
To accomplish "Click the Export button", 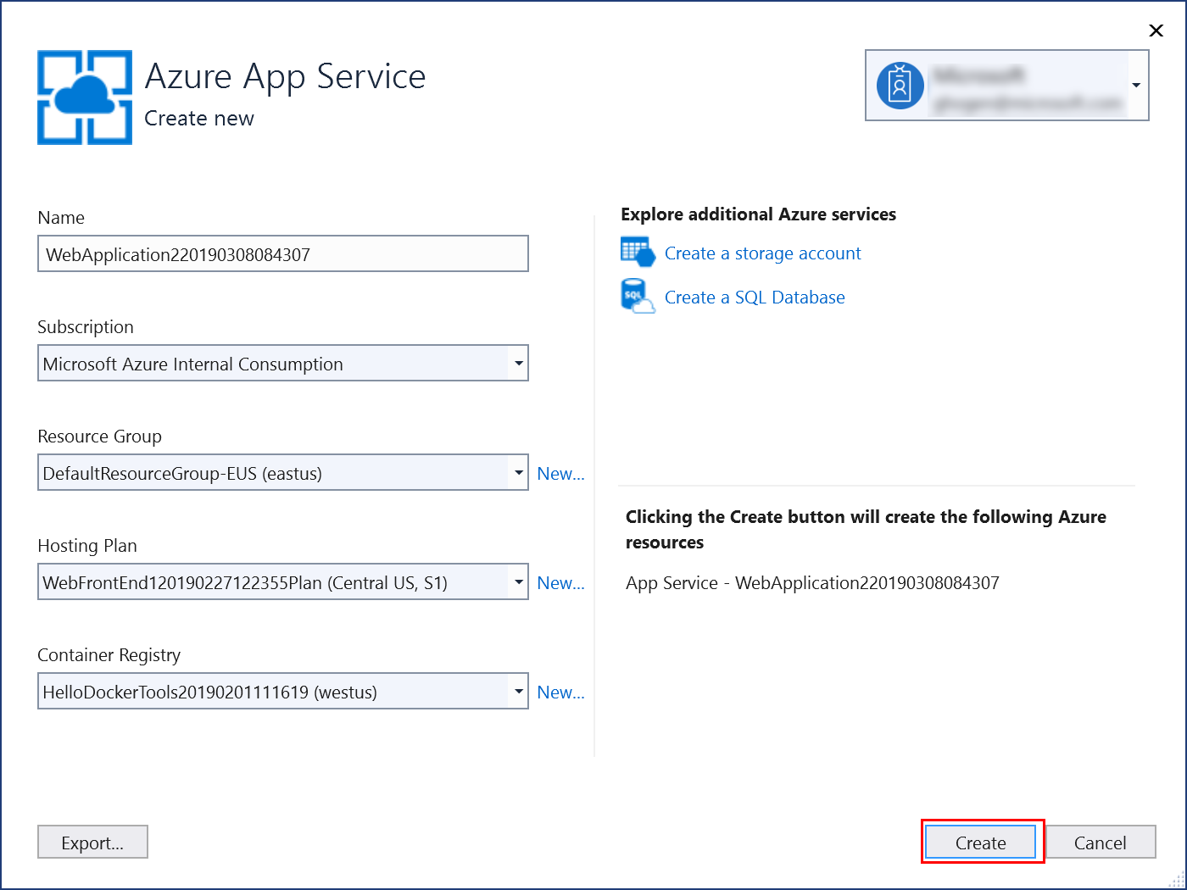I will 92,842.
